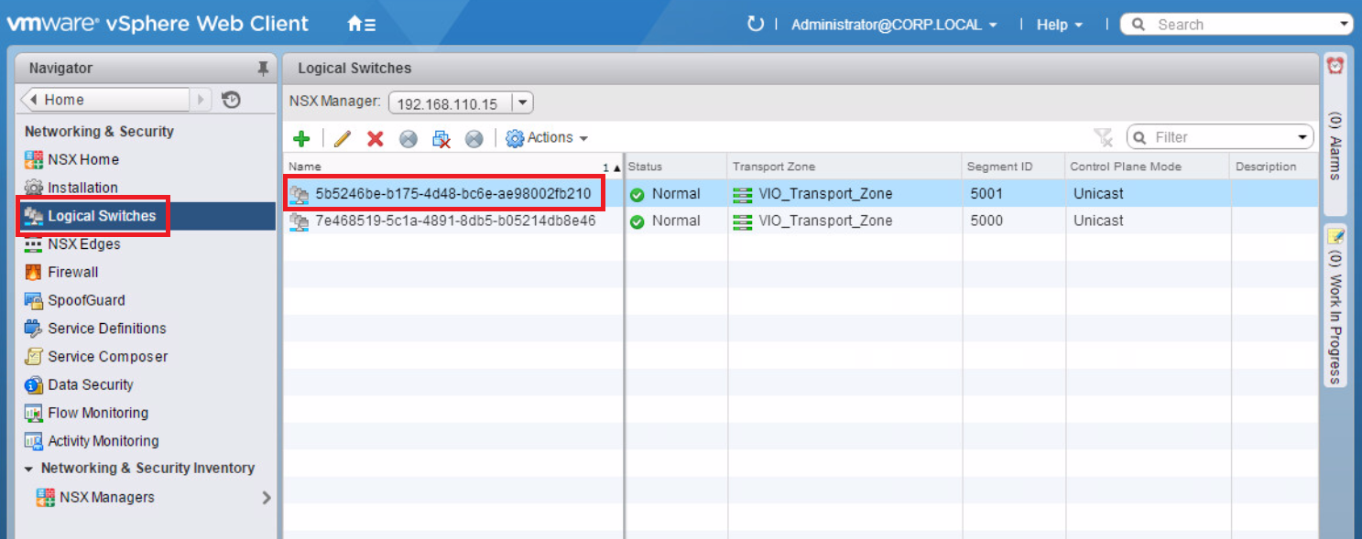Screen dimensions: 1362x539
Task: Sort by Control Plane Mode column header
Action: pyautogui.click(x=1147, y=167)
